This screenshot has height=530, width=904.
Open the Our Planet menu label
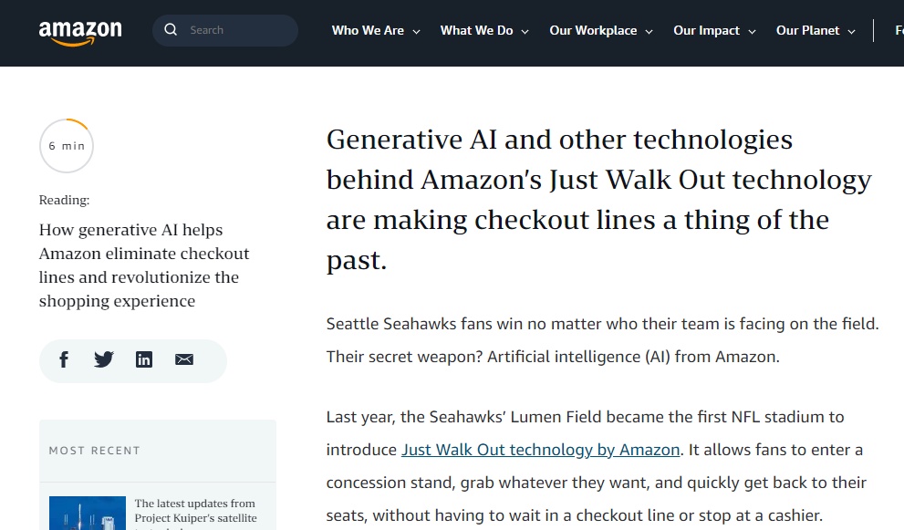[x=807, y=31]
